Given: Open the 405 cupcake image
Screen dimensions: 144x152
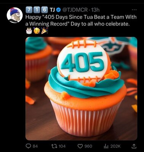Looking at the screenshot, I should [x=81, y=89].
